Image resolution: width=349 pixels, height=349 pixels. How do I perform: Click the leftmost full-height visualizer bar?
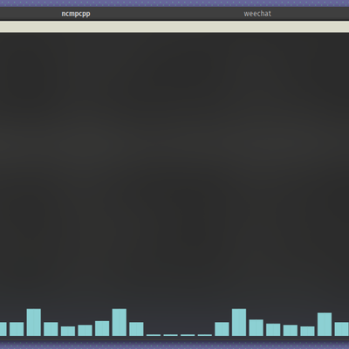pyautogui.click(x=34, y=322)
